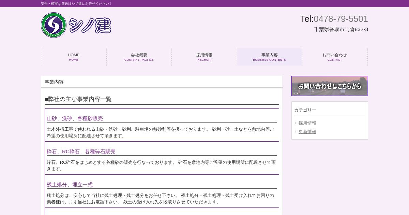Click heading 砕石、RC砕石、各種砕石販売
This screenshot has height=215, width=409.
click(x=81, y=152)
